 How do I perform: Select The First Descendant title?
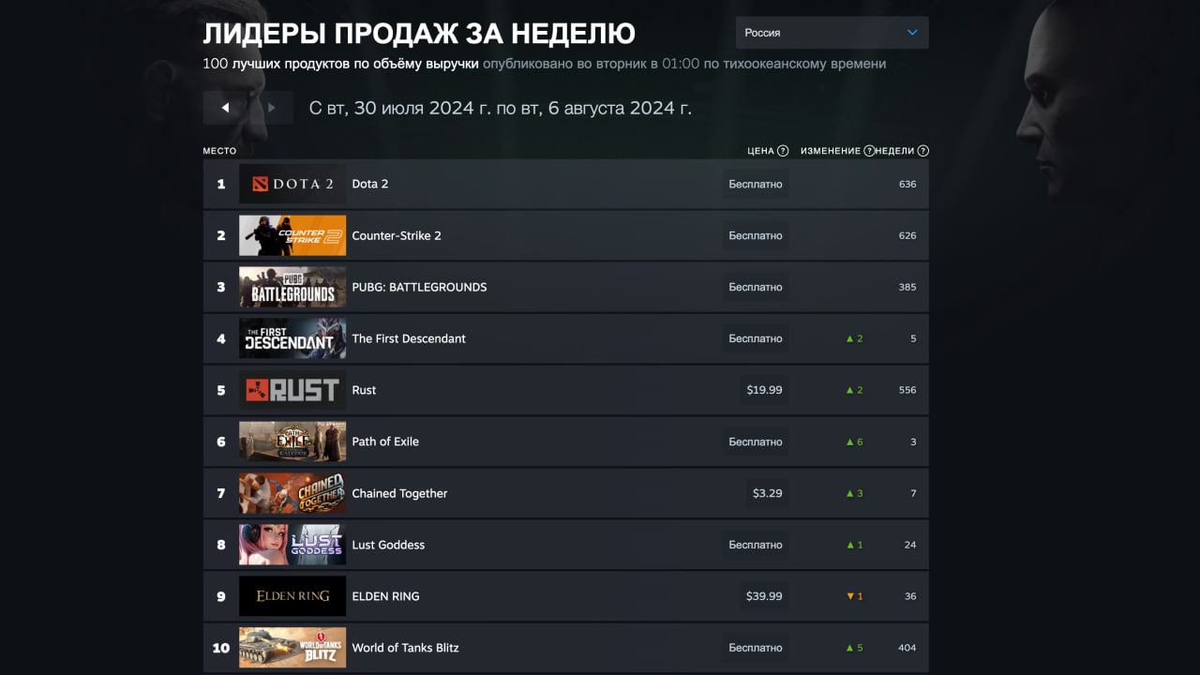click(x=409, y=338)
